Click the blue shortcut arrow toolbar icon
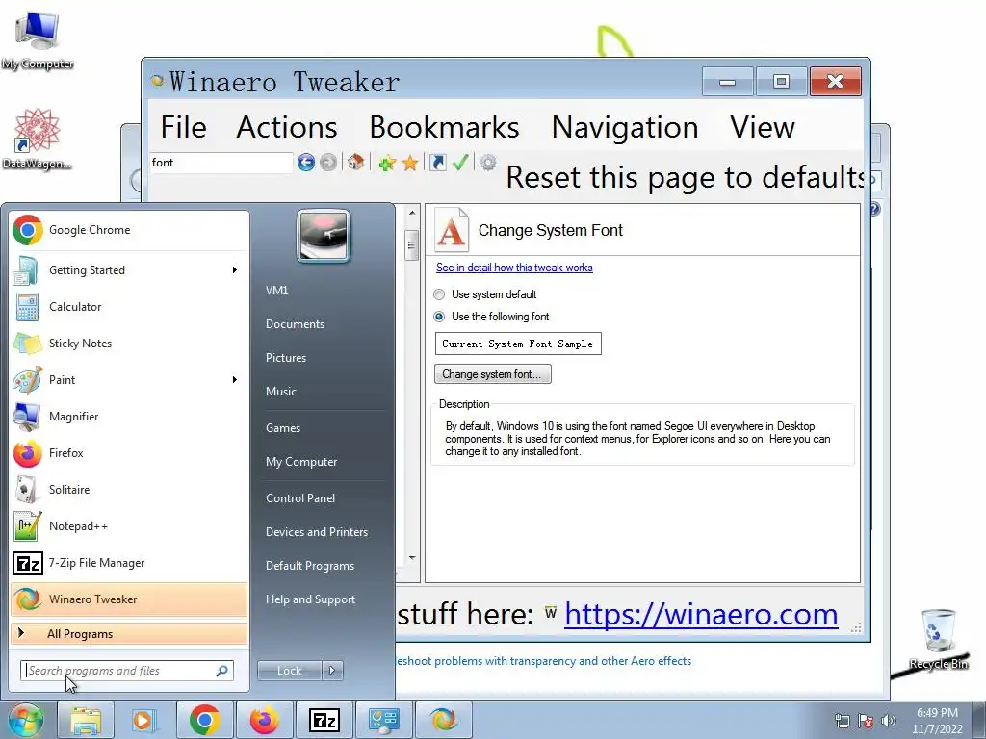 (438, 163)
